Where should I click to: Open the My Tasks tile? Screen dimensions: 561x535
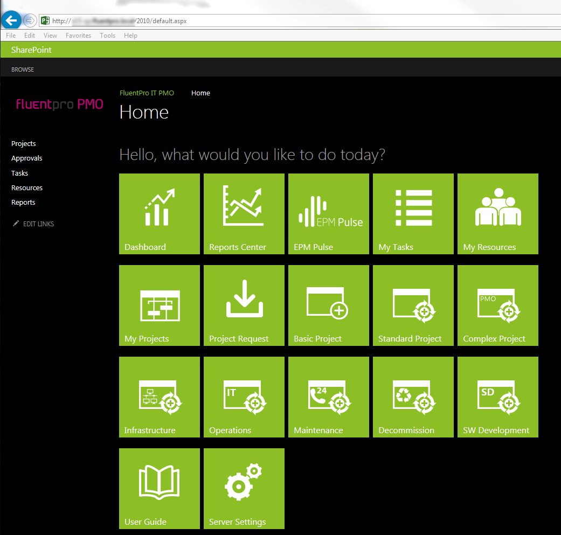click(x=413, y=214)
